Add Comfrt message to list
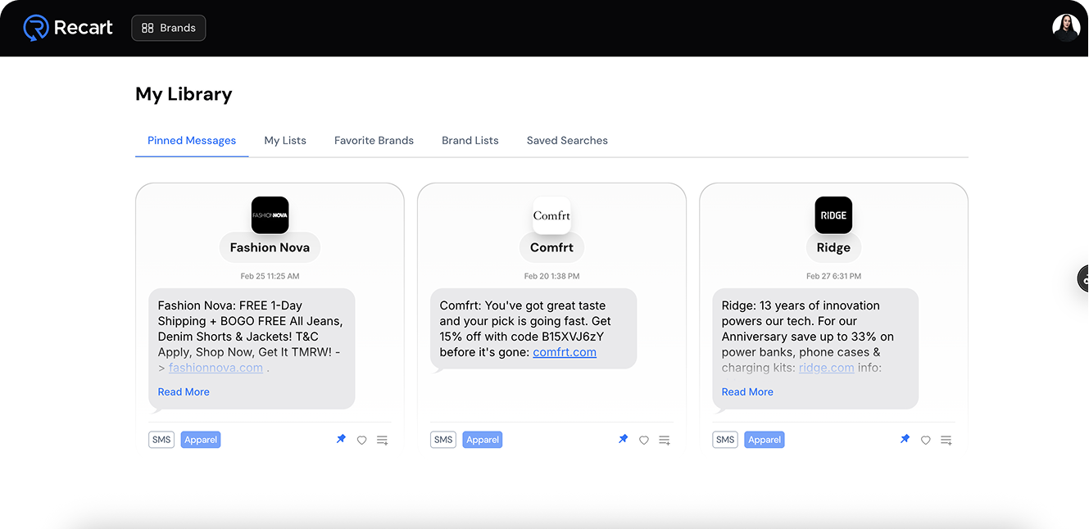The height and width of the screenshot is (529, 1089). pyautogui.click(x=665, y=441)
